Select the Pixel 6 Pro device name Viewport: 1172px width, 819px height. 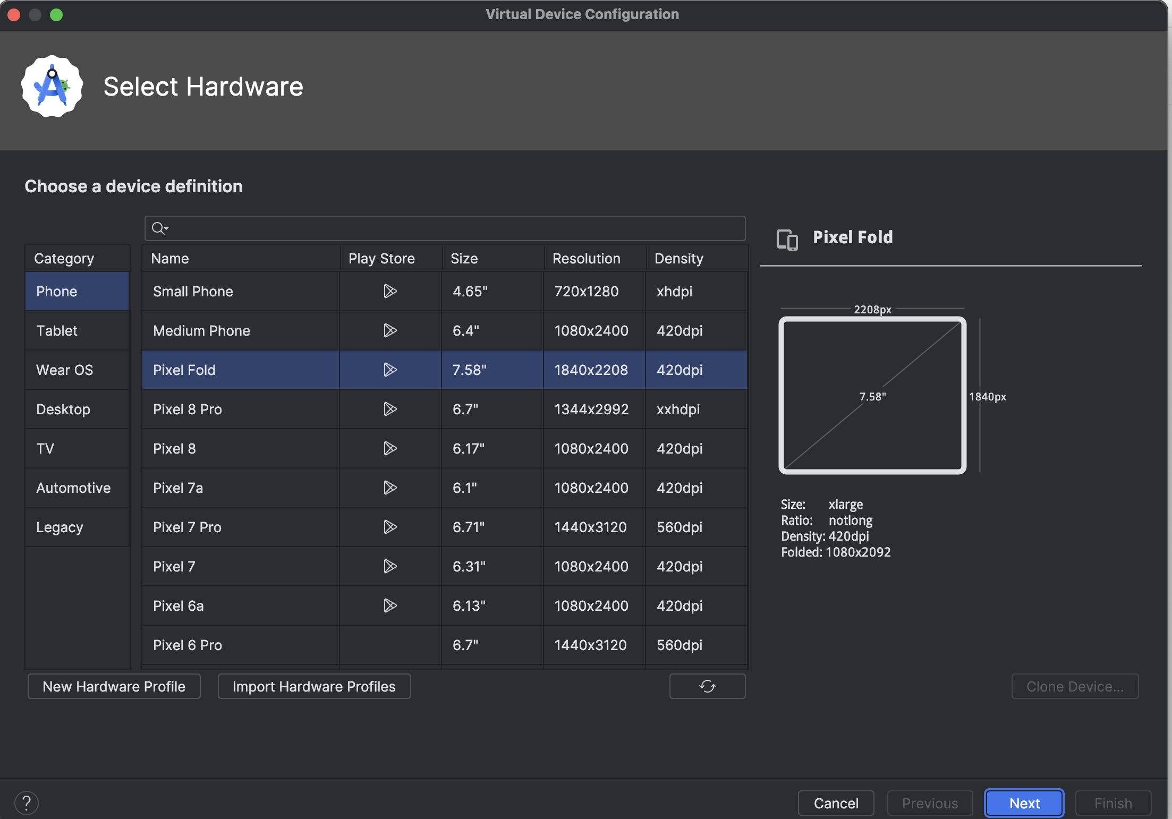coord(188,645)
